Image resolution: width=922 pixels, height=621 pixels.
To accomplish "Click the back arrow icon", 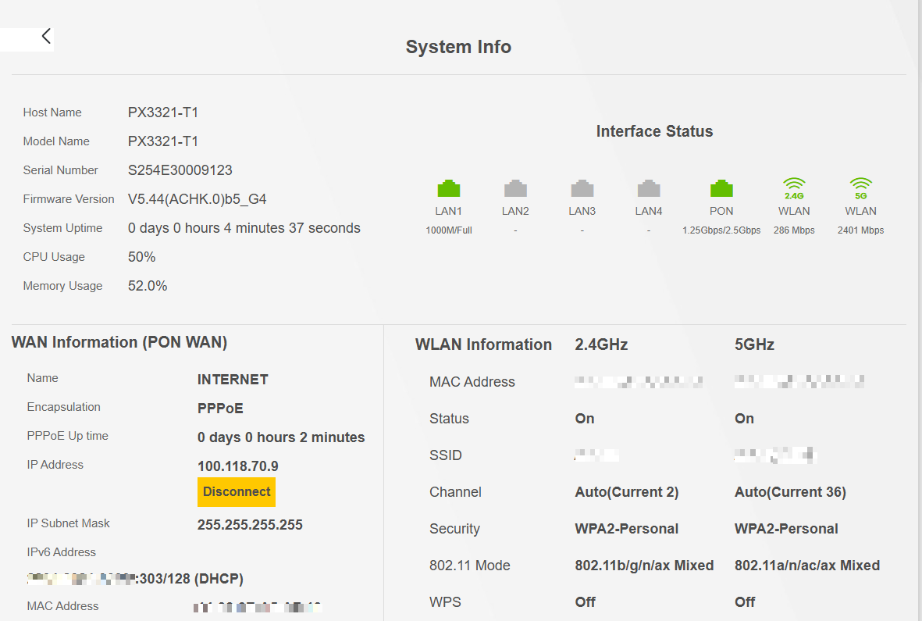I will (46, 36).
